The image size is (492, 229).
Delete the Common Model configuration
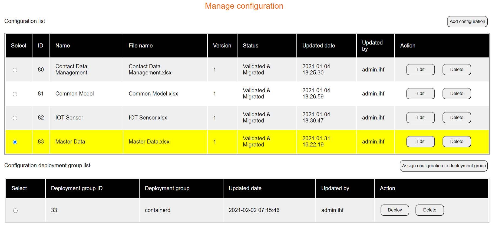pos(457,94)
